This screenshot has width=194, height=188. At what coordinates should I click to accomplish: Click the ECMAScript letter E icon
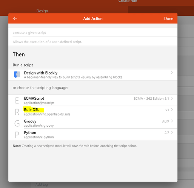17,100
